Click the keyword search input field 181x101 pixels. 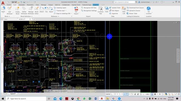[124, 2]
